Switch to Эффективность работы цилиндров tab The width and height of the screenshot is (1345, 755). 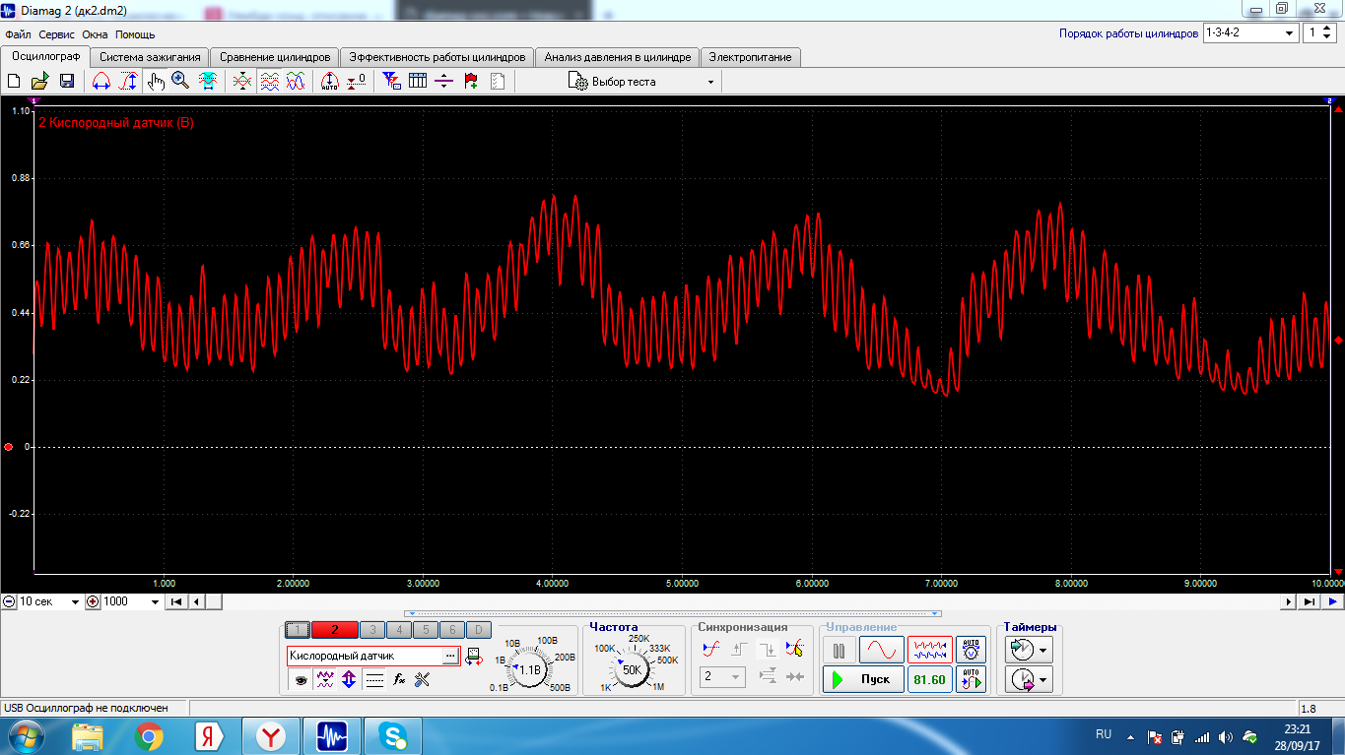click(437, 57)
